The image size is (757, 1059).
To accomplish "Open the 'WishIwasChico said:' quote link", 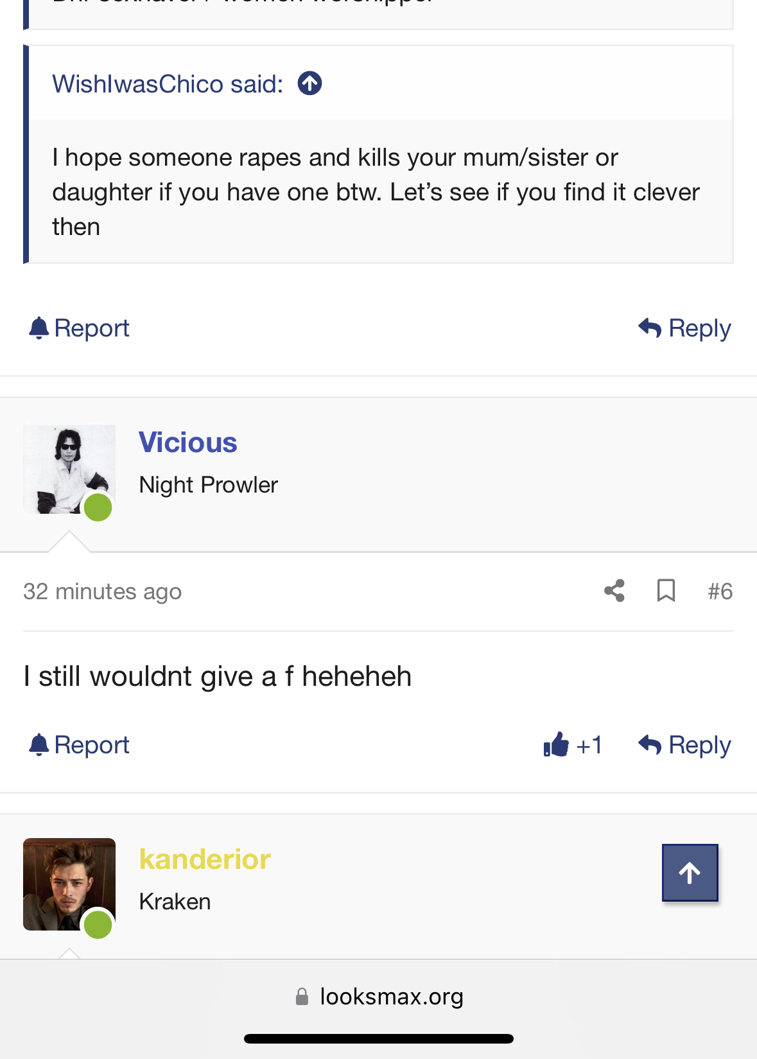I will pos(168,84).
